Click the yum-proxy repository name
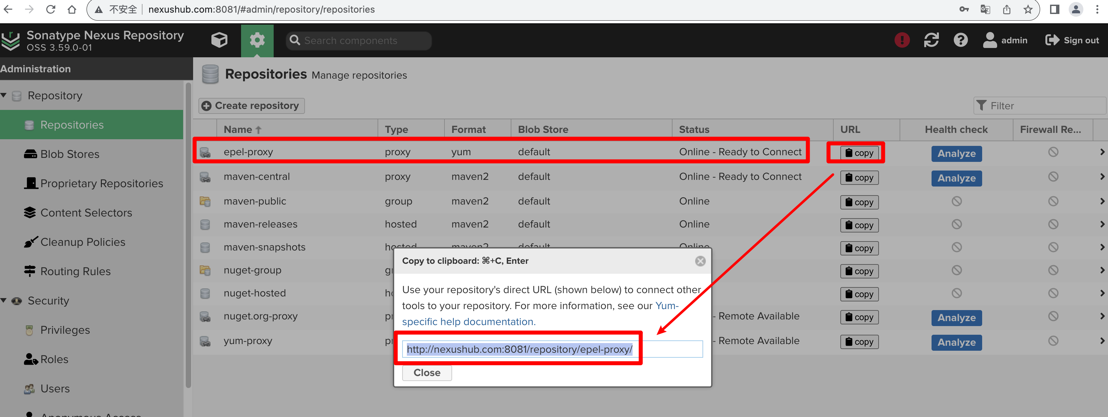The image size is (1108, 417). 248,341
